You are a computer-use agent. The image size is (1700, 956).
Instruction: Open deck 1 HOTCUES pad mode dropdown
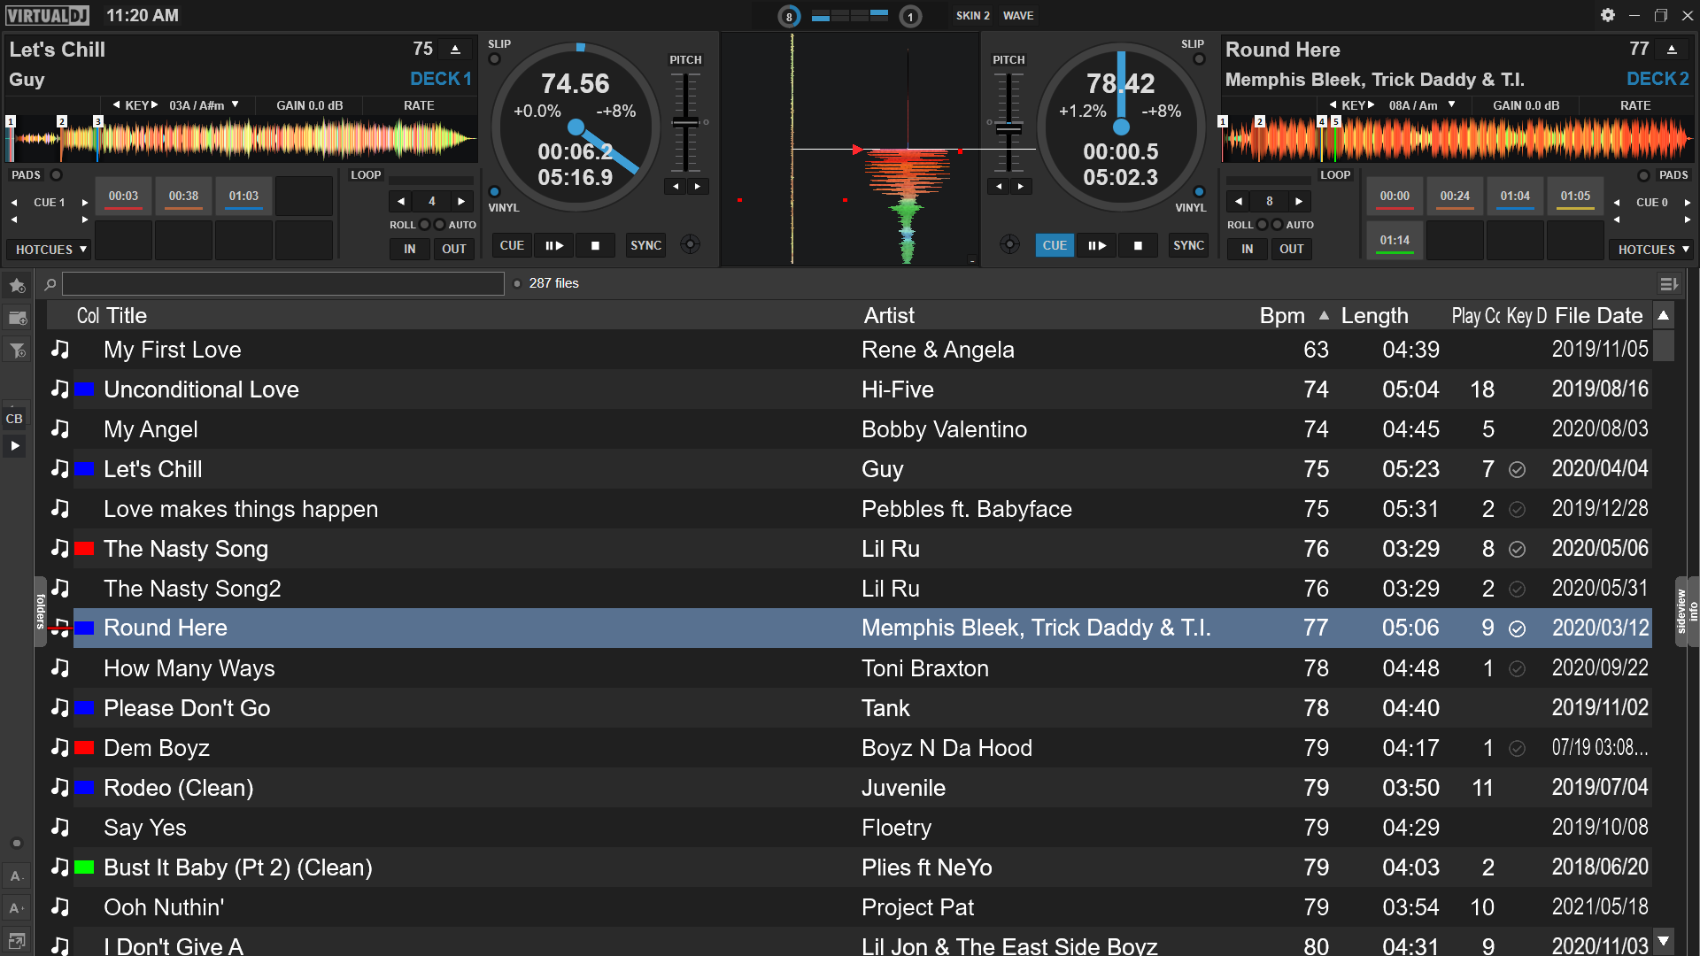[x=51, y=250]
